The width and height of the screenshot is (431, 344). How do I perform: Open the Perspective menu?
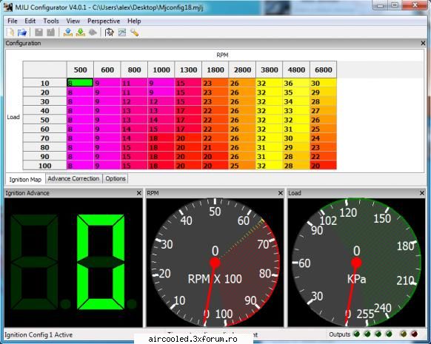click(104, 21)
